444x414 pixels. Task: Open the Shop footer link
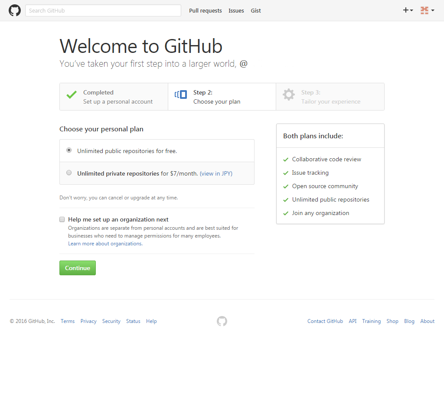pos(392,321)
